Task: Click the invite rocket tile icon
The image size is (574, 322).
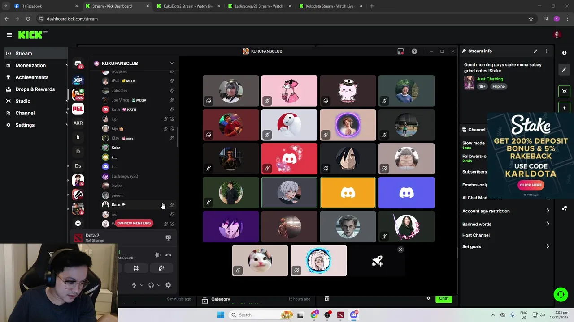Action: point(377,261)
